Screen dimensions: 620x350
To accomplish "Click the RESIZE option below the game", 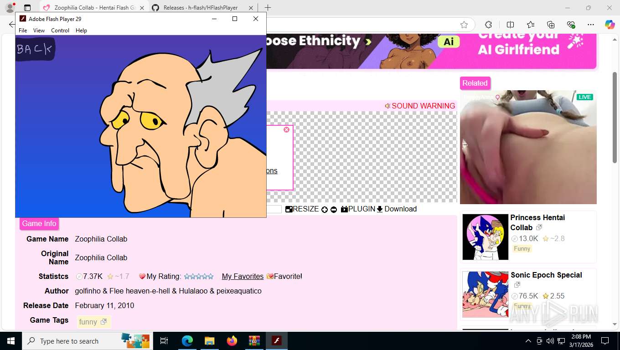I will (302, 209).
